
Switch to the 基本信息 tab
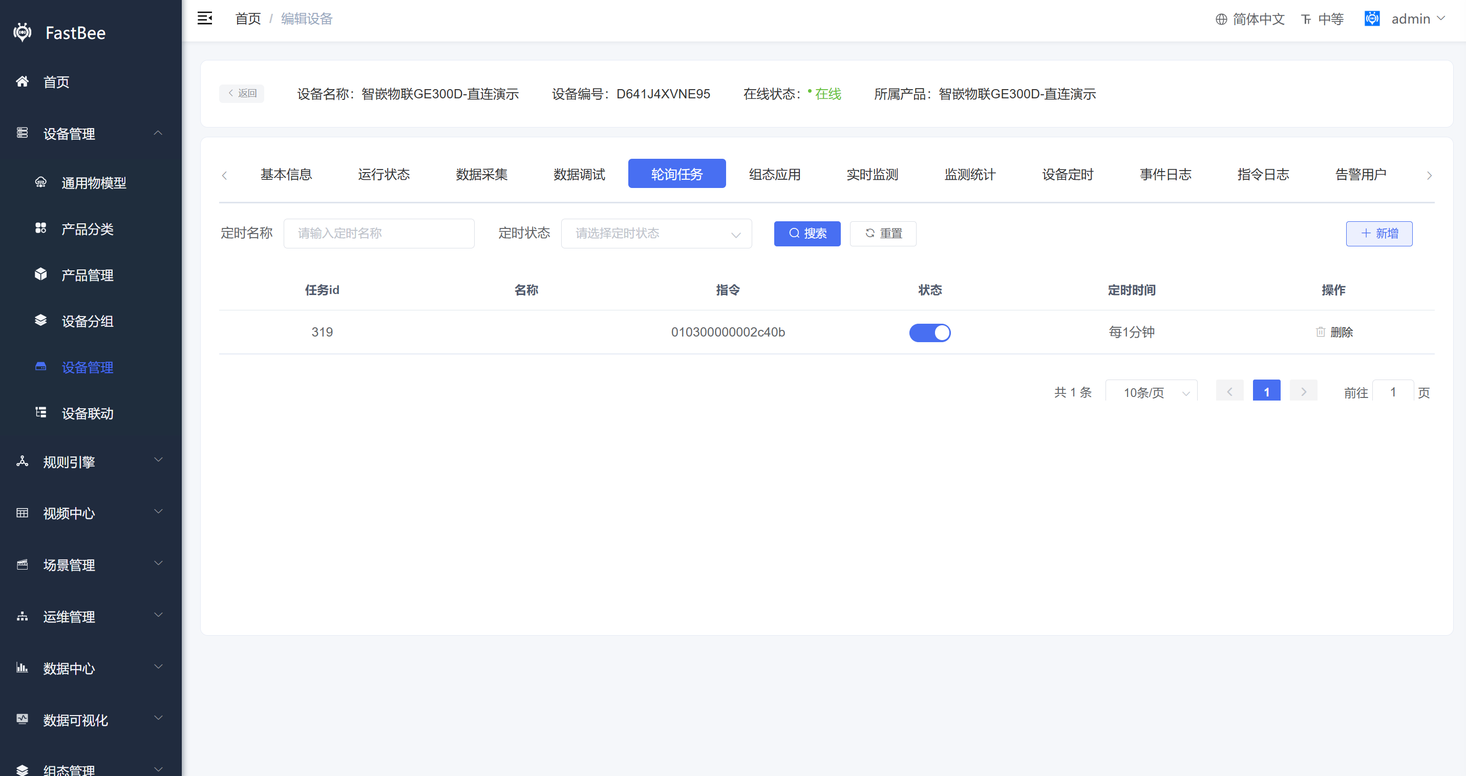pyautogui.click(x=286, y=174)
